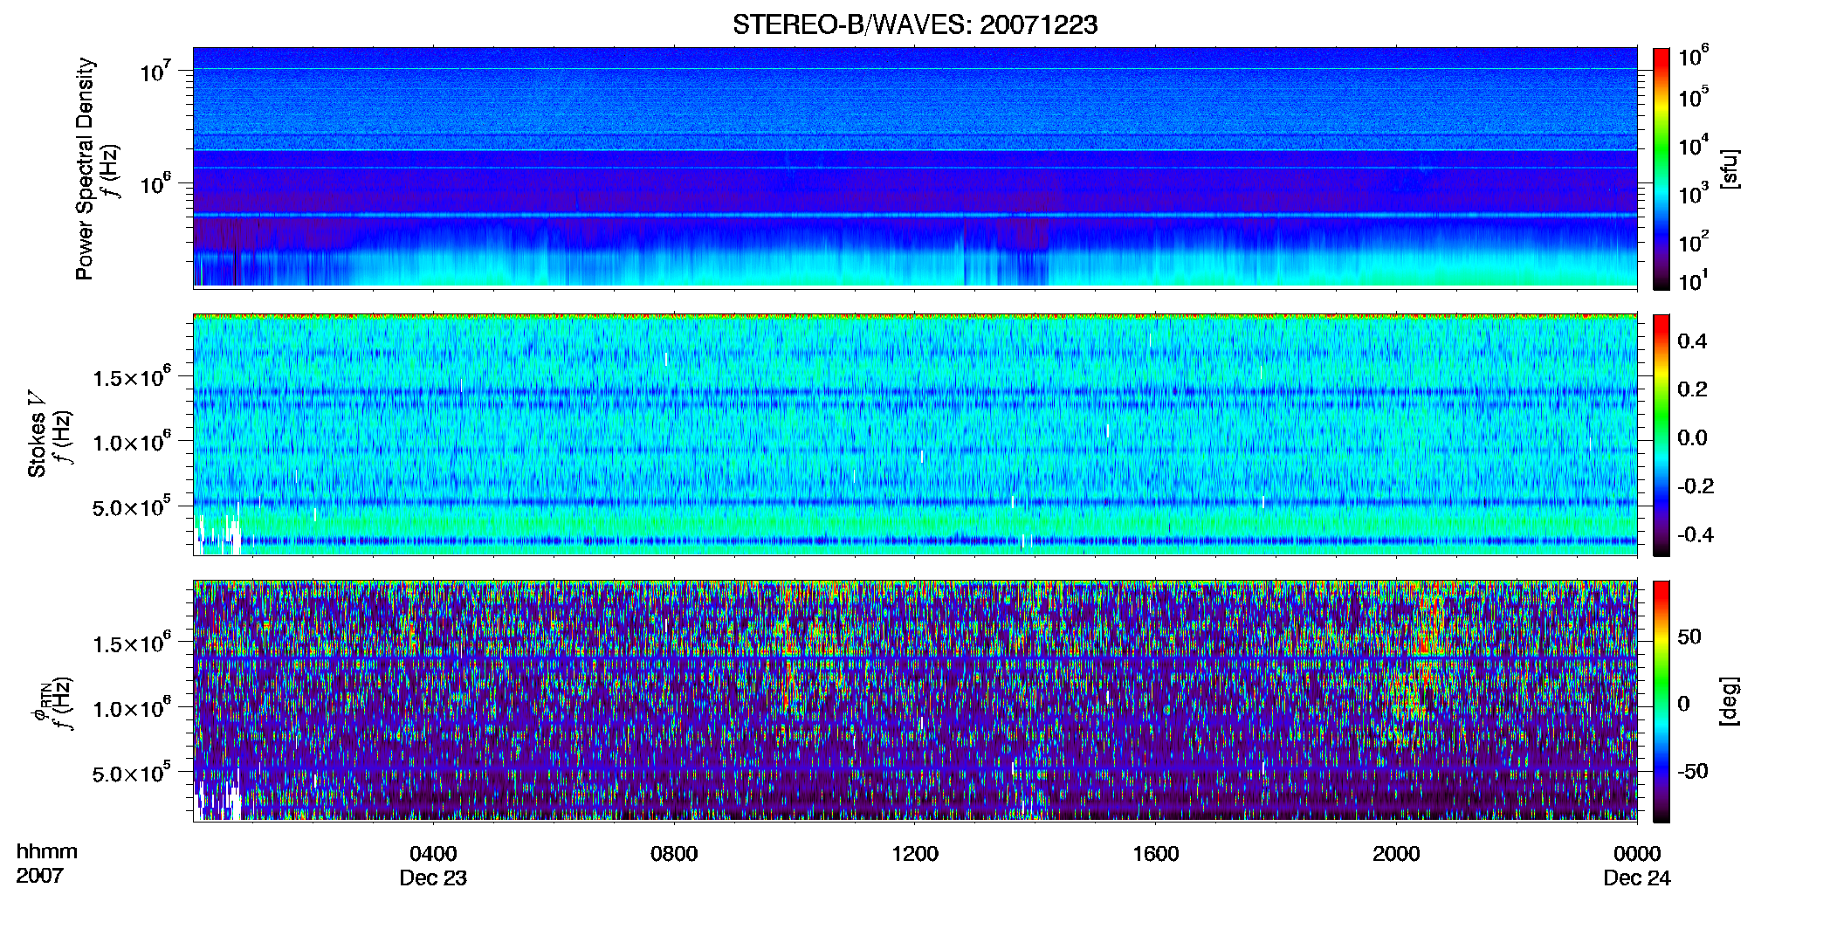Click the Dec 24 date label

(1637, 878)
